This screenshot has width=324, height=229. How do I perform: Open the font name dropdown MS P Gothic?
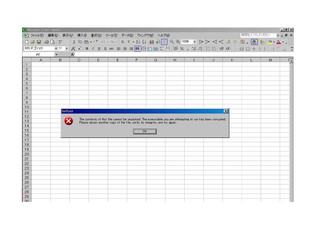point(56,48)
